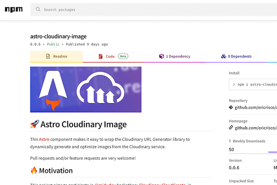Viewport: 277px width, 185px height.
Task: Click the Homepage chain link icon
Action: 231,127
